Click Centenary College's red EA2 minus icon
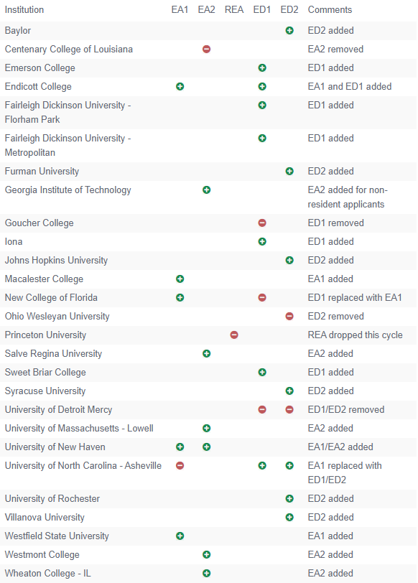This screenshot has height=583, width=418. 206,49
